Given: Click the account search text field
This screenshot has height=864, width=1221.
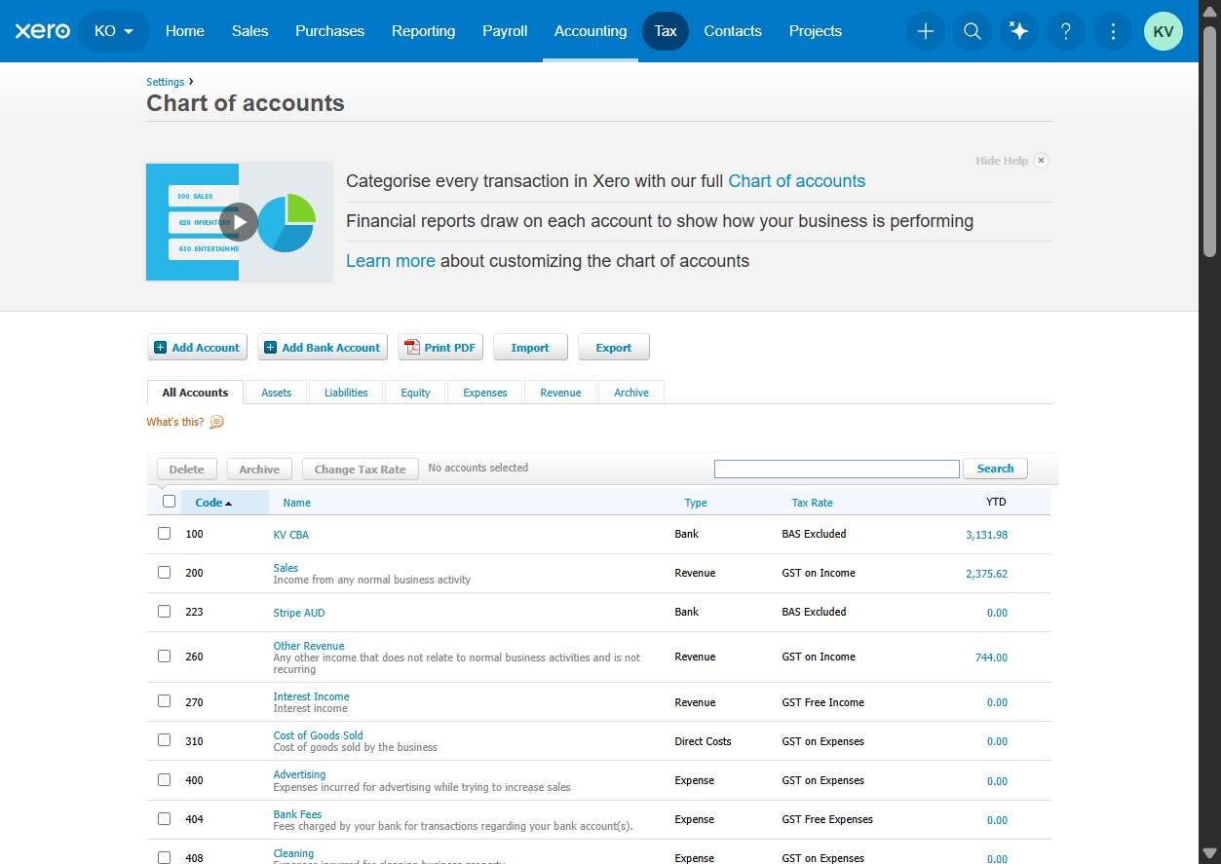Looking at the screenshot, I should pyautogui.click(x=837, y=469).
